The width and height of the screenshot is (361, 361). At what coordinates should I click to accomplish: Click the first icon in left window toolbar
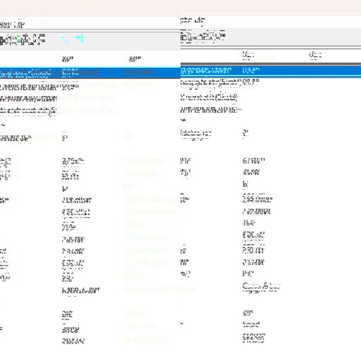coord(2,39)
